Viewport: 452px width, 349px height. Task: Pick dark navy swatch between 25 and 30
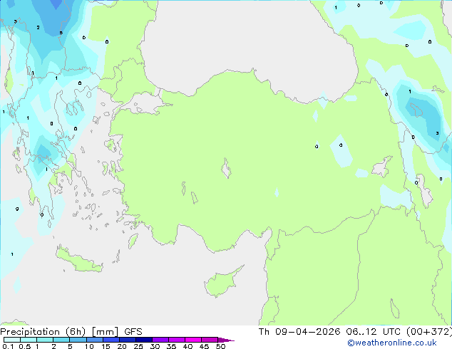[x=144, y=340]
